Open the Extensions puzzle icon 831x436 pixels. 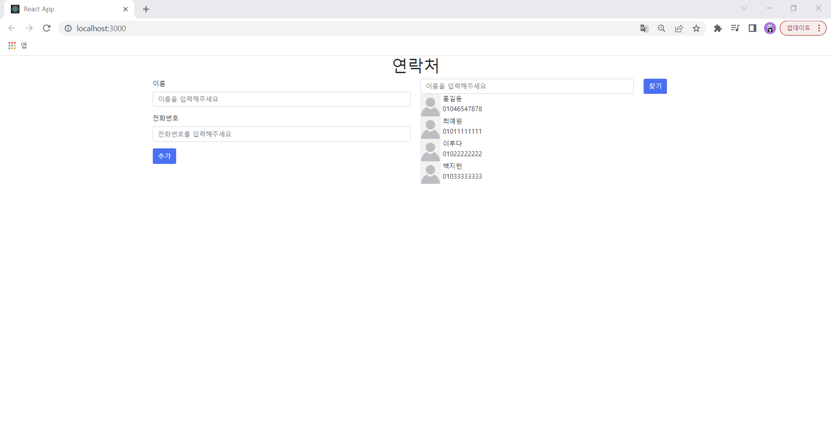(718, 28)
